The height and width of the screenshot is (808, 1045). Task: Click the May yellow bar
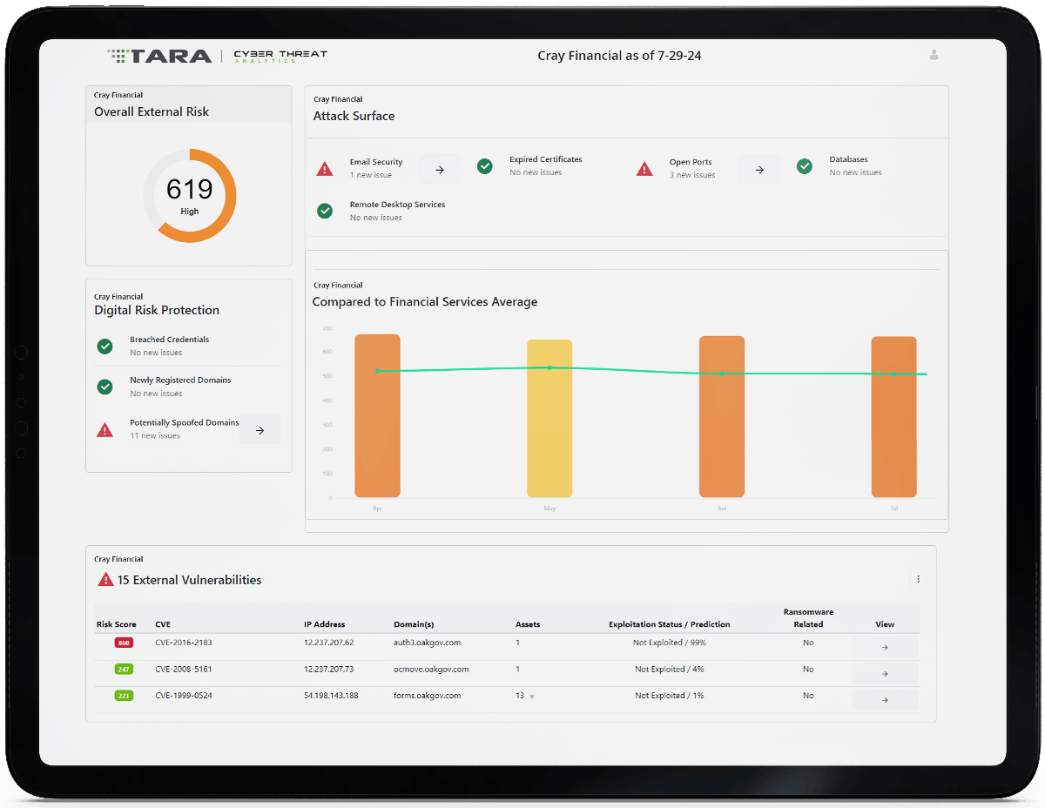tap(549, 419)
